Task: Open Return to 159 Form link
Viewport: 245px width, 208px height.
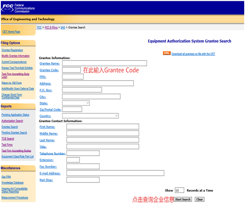Action: click(12, 83)
